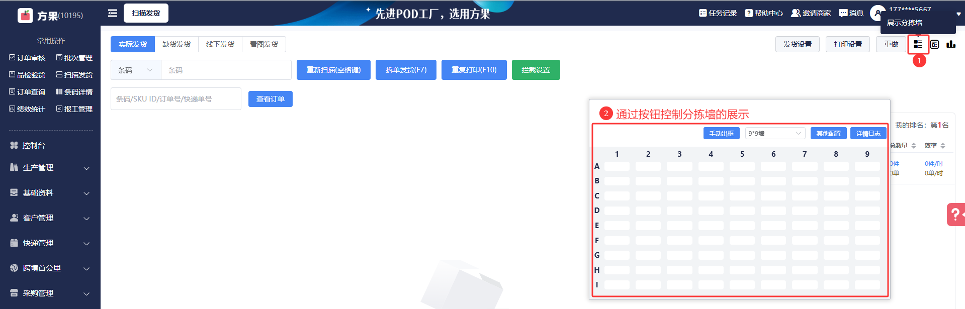Open 报工管理 shortcut
The height and width of the screenshot is (309, 965).
click(x=74, y=109)
